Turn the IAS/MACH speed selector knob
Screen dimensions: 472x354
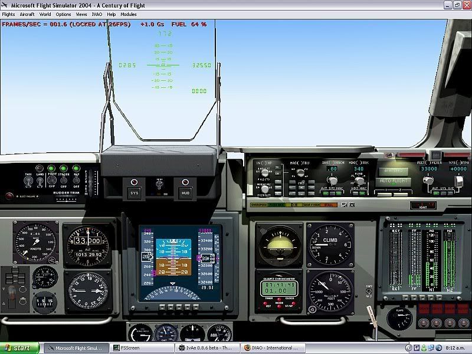click(332, 180)
